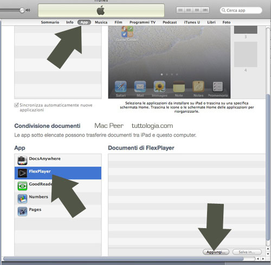Select the Immagini sunflower icon
Viewport: 271px width, 265px height.
point(159,87)
